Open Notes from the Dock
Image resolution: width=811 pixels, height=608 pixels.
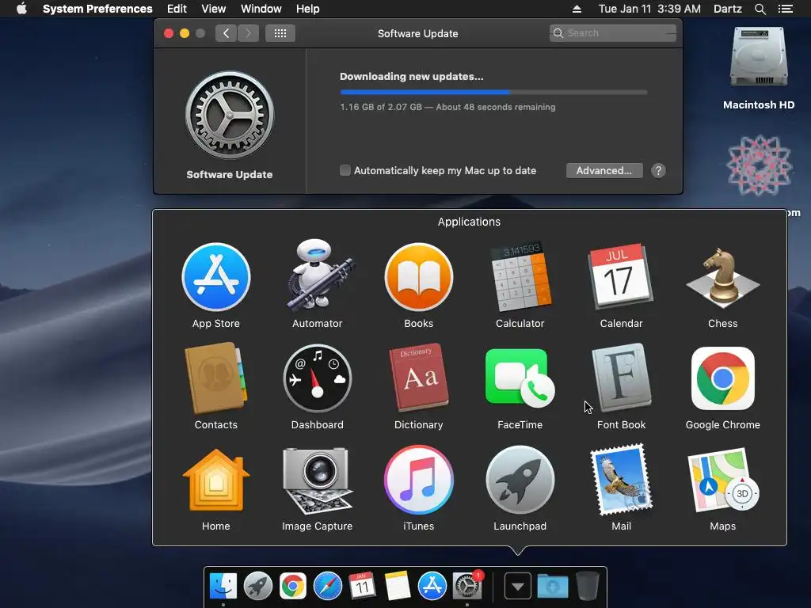398,586
